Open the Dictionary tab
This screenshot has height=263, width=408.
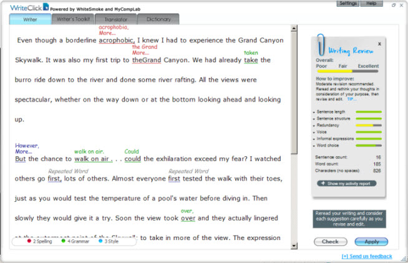(x=158, y=19)
